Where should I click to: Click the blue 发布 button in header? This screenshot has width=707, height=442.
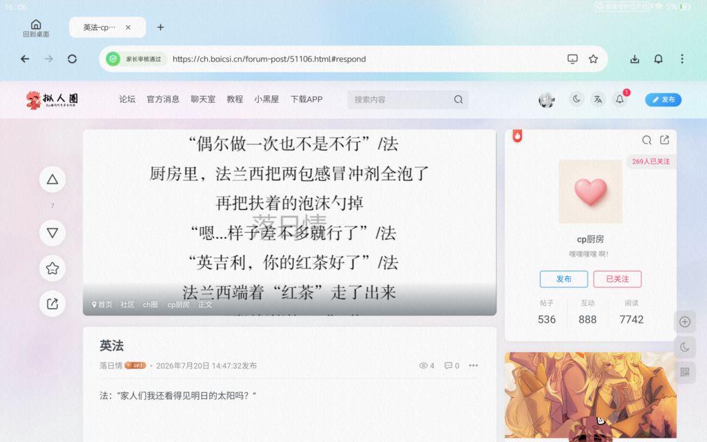pos(663,99)
